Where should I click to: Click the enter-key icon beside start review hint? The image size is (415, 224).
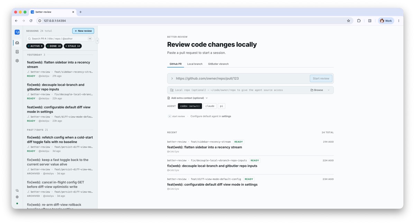pos(169,116)
